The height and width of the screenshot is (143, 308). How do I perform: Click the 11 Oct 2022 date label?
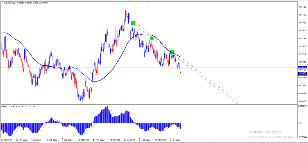[83, 140]
